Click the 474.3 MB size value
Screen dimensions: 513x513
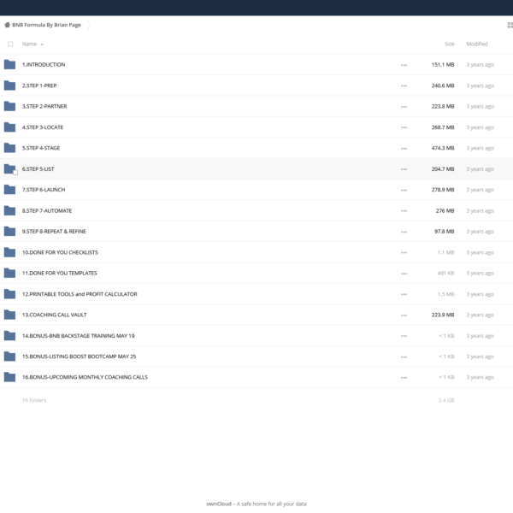[x=443, y=148]
